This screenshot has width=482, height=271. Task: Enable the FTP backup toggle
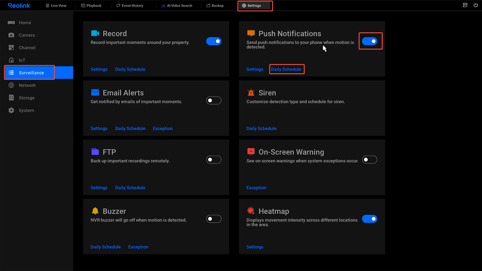click(214, 160)
